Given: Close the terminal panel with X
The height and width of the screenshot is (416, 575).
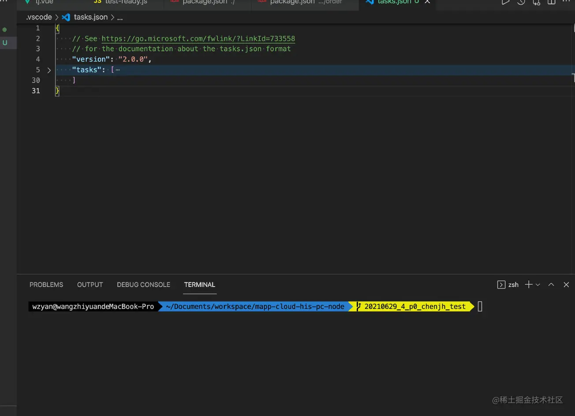Looking at the screenshot, I should click(x=566, y=285).
